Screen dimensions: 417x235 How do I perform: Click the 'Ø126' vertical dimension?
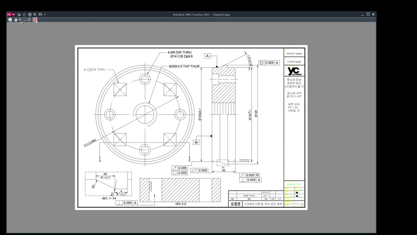[x=256, y=114]
